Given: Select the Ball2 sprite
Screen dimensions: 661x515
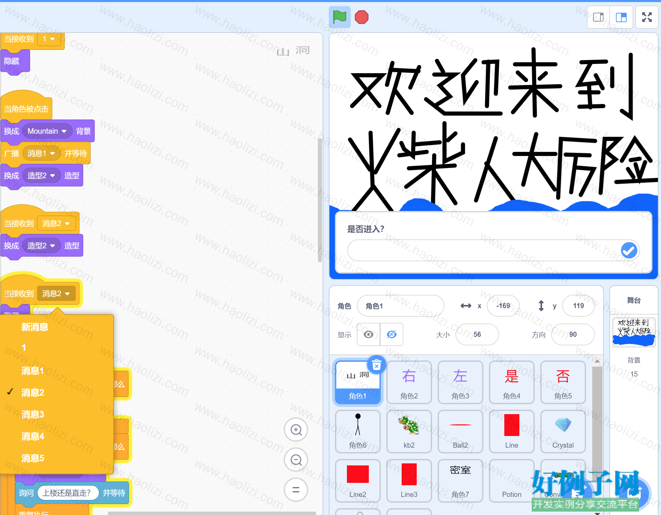Looking at the screenshot, I should 461,432.
